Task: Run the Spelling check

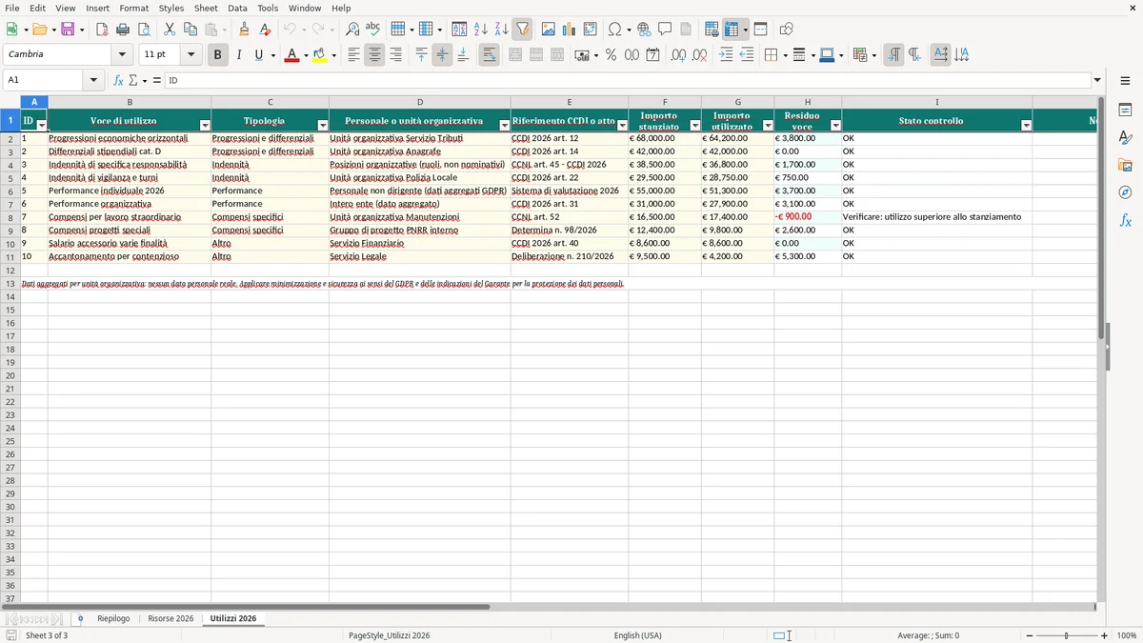Action: (x=373, y=30)
